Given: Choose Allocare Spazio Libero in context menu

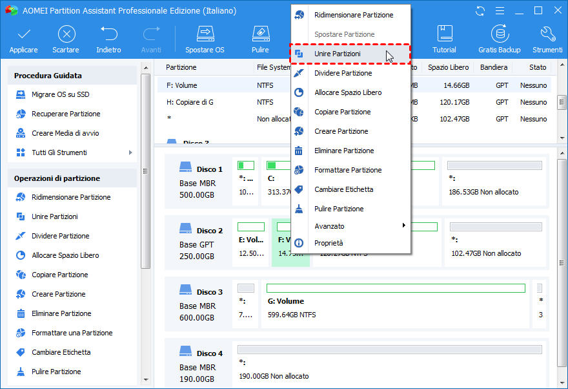Looking at the screenshot, I should point(350,92).
